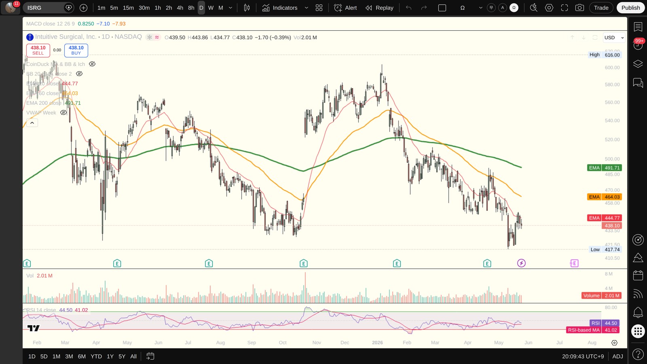Open the object tree layers icon

638,64
